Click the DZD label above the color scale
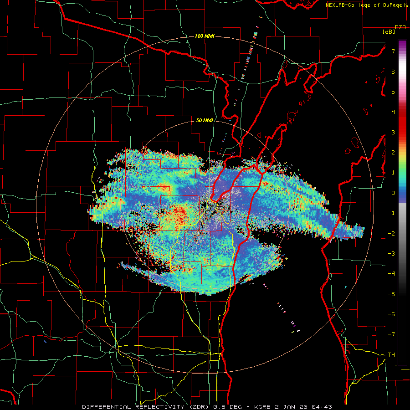 click(400, 27)
